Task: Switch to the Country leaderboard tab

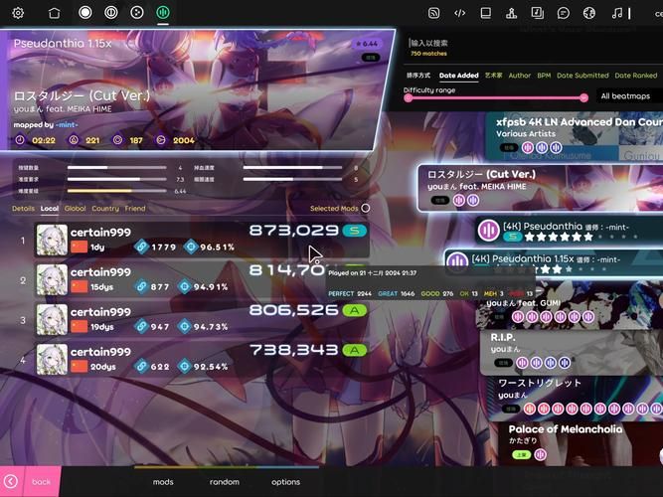Action: tap(105, 209)
